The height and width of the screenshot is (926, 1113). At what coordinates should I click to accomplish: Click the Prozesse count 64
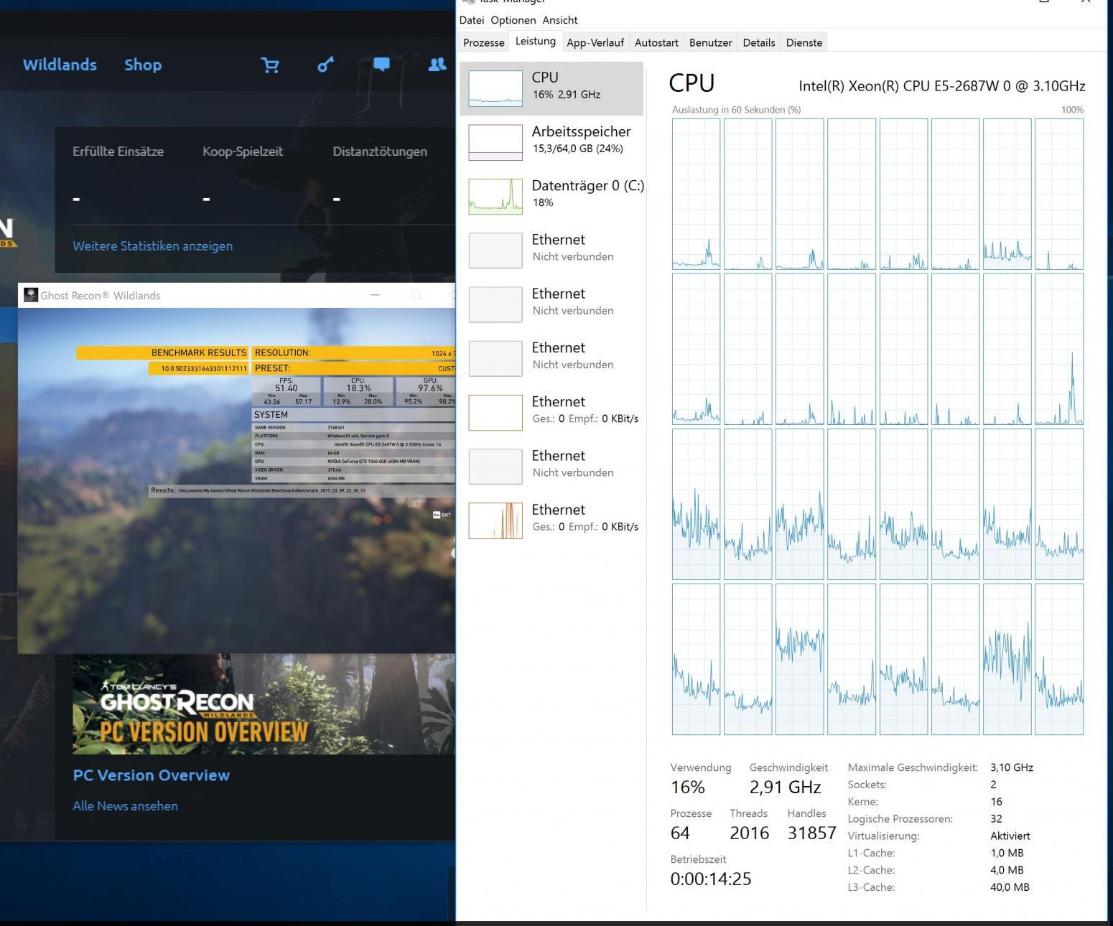[680, 833]
